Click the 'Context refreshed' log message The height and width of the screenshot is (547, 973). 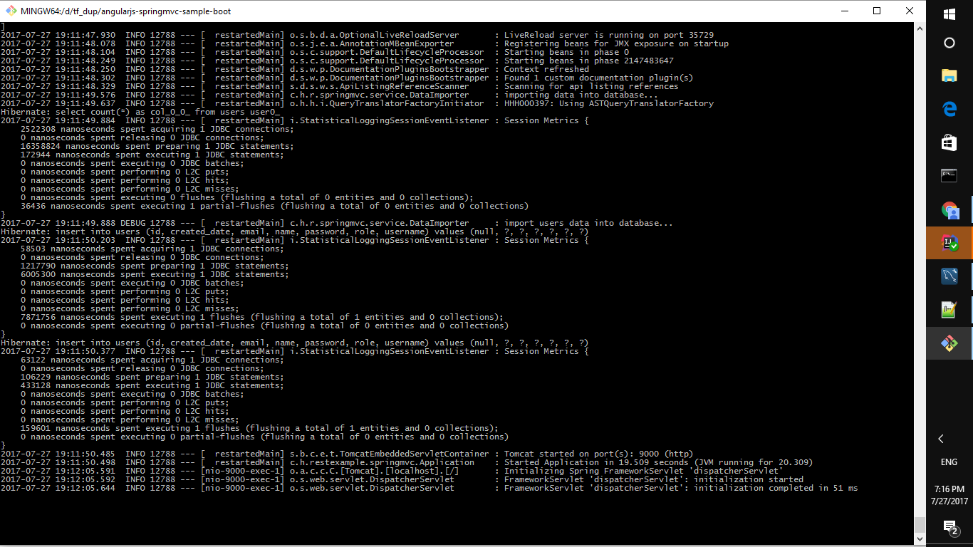[546, 69]
